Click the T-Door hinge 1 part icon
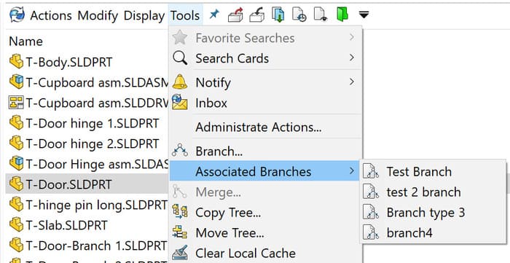The width and height of the screenshot is (510, 263). pyautogui.click(x=16, y=123)
